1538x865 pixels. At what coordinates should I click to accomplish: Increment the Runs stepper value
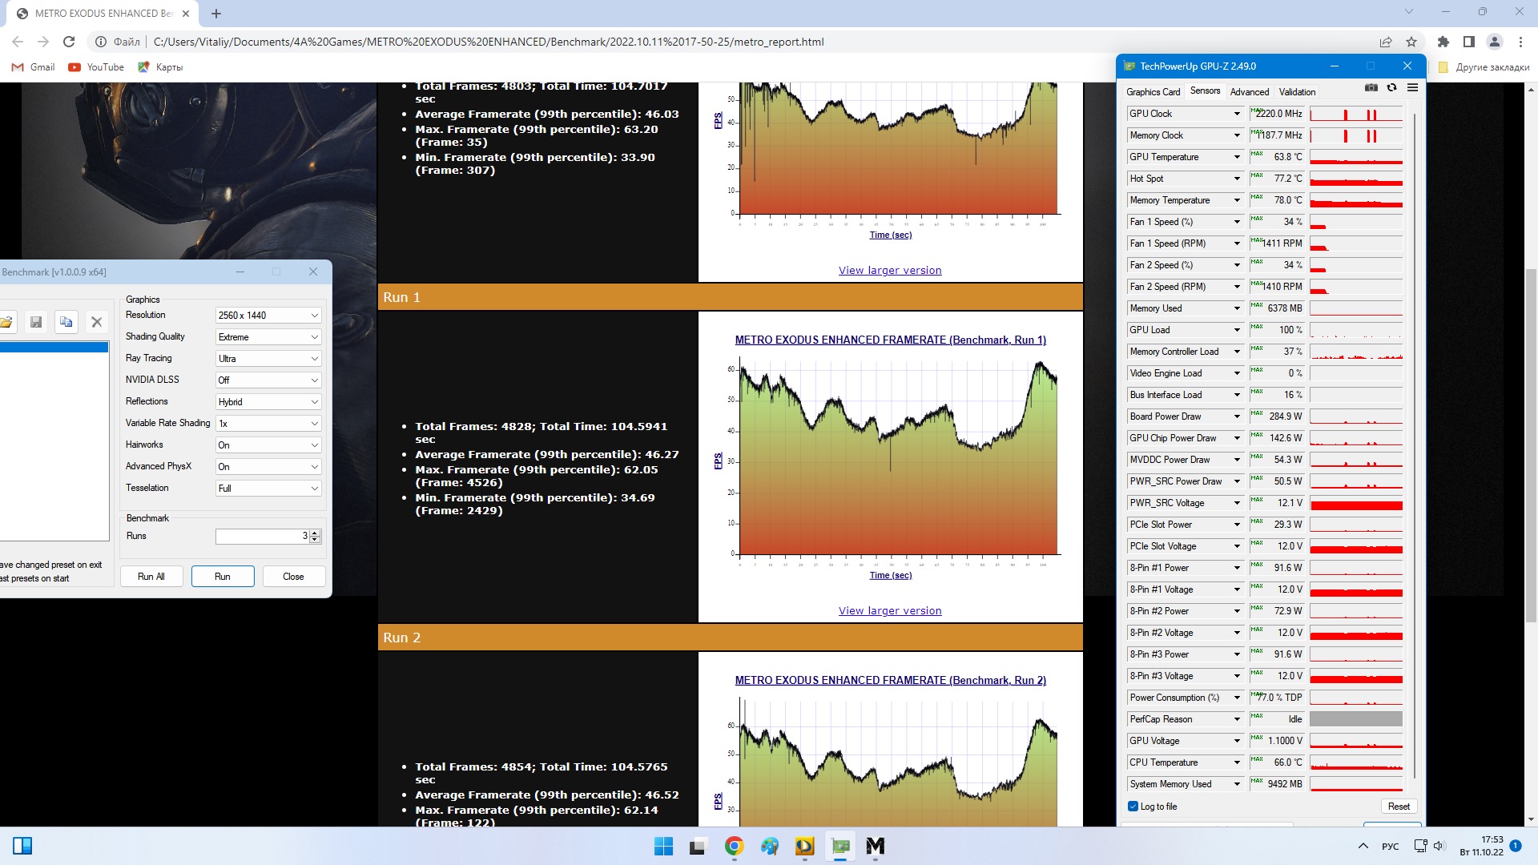pyautogui.click(x=315, y=533)
